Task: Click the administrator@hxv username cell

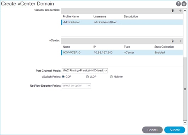Action: (x=106, y=22)
